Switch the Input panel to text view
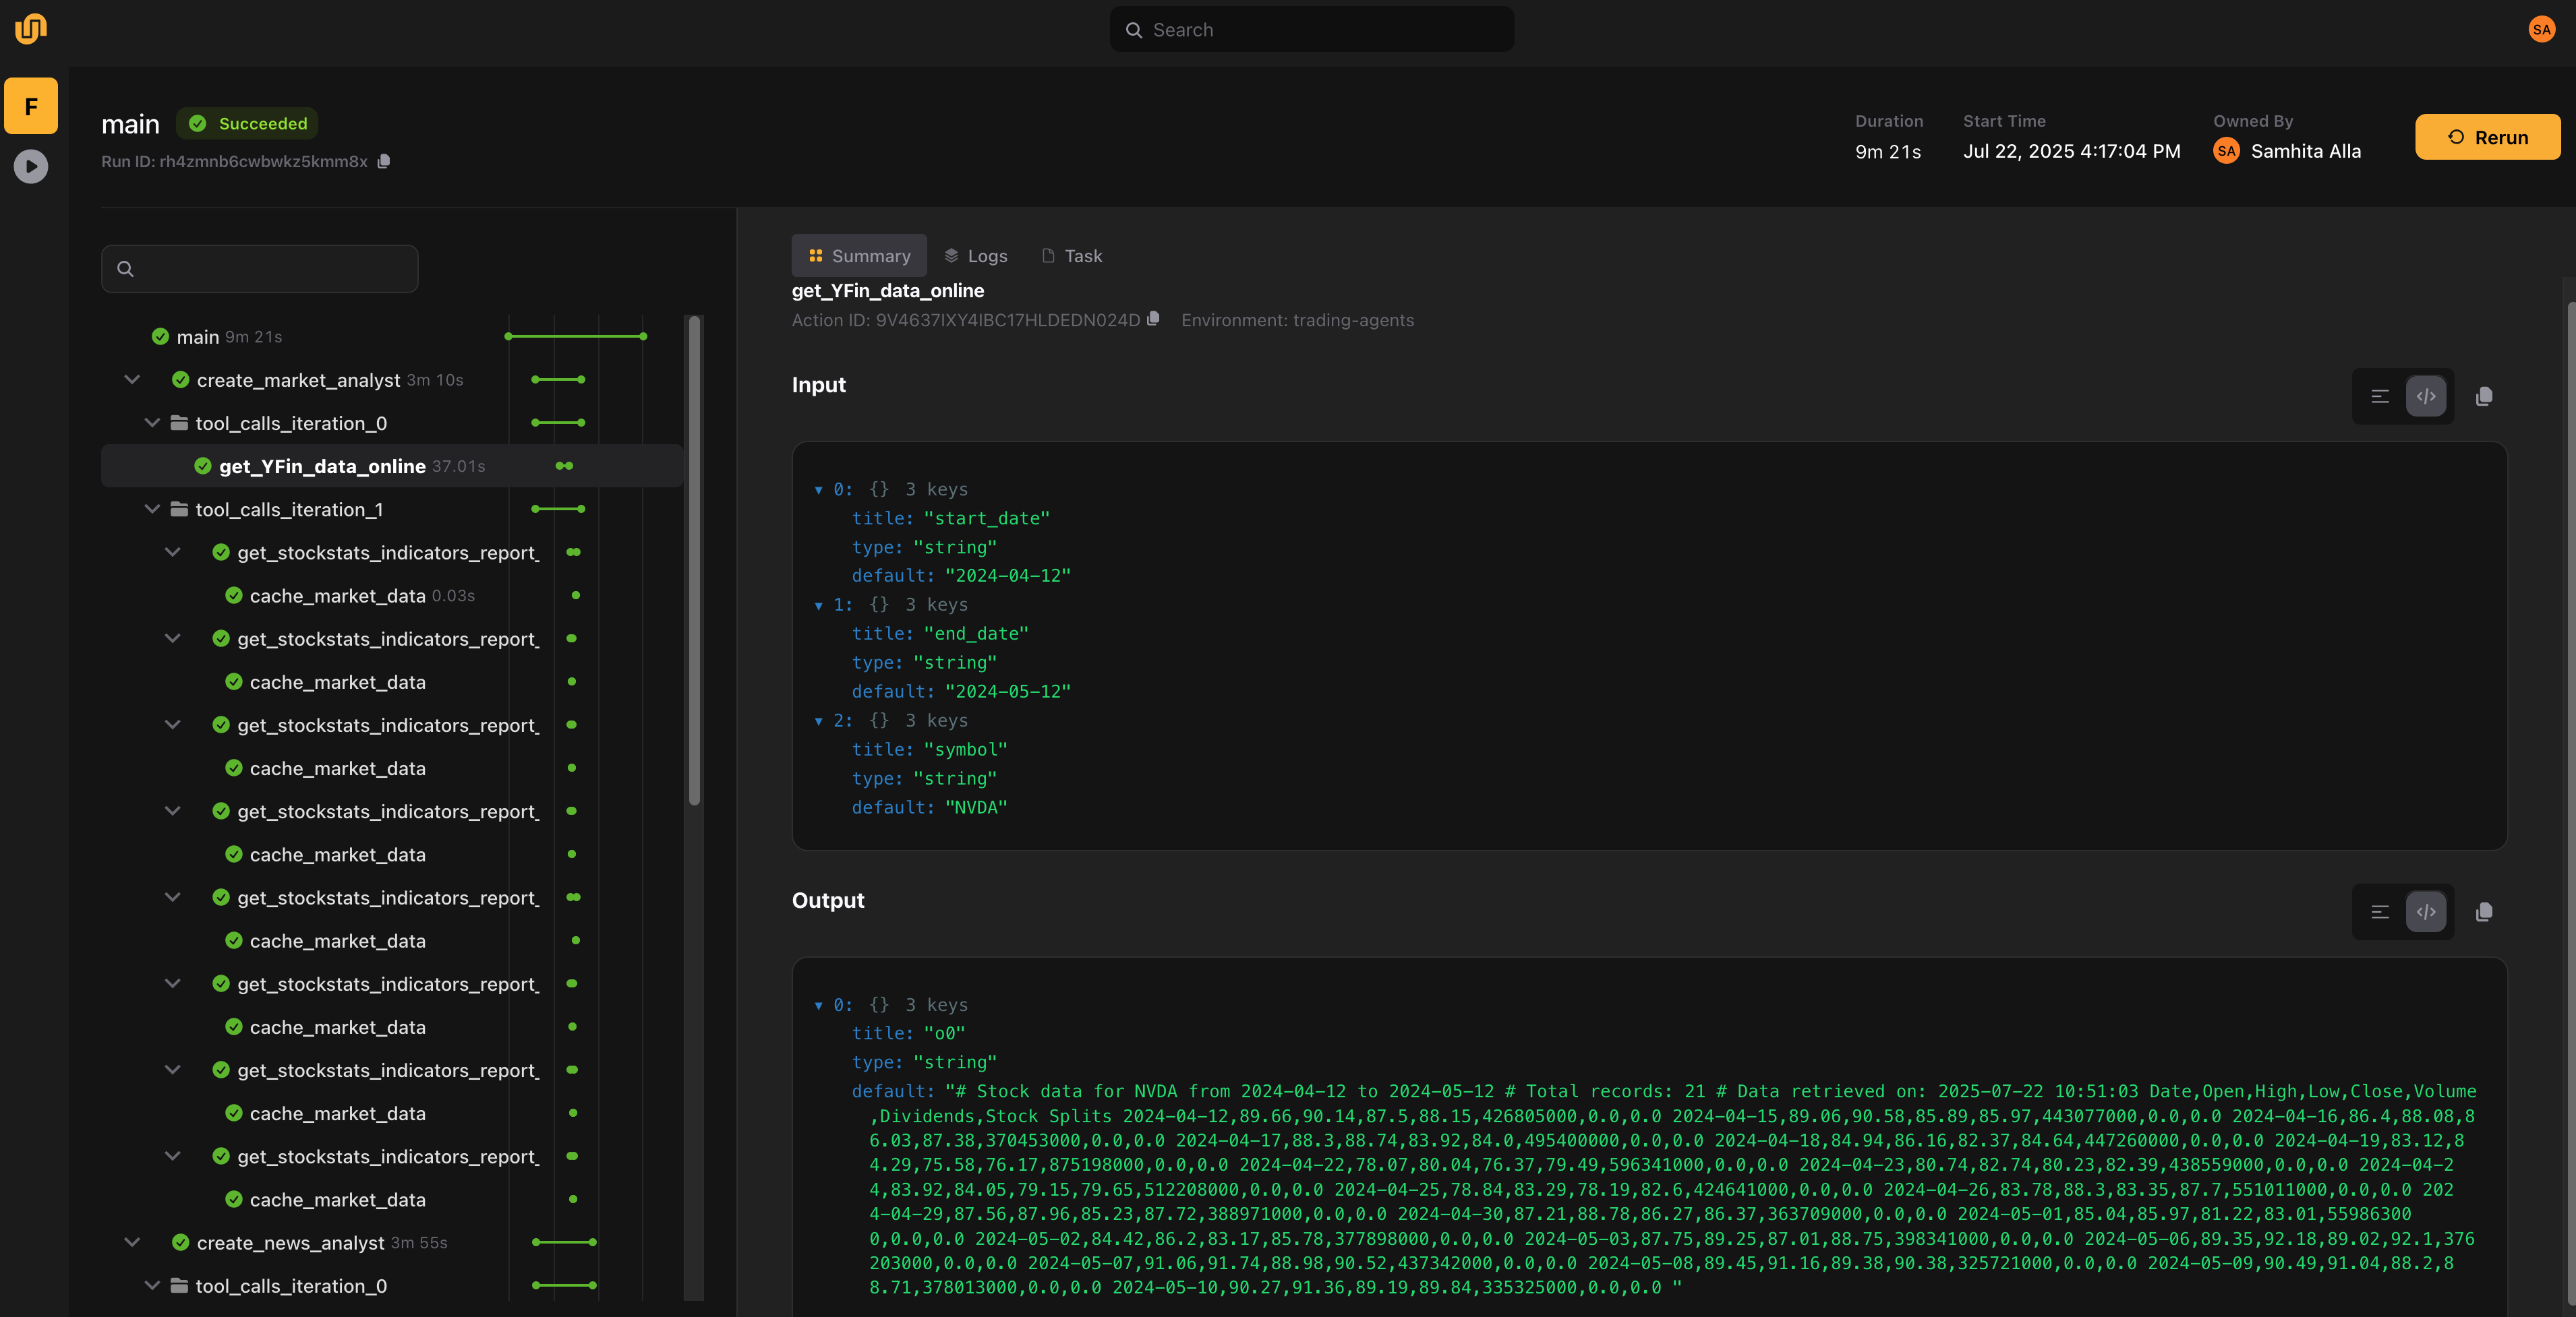The width and height of the screenshot is (2576, 1317). click(2380, 397)
